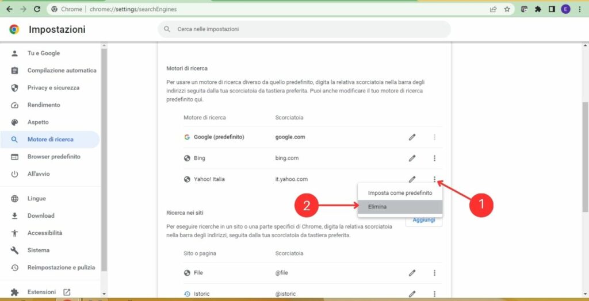Open more actions for Istoric entry
Screen dimensions: 589x301
pyautogui.click(x=435, y=294)
